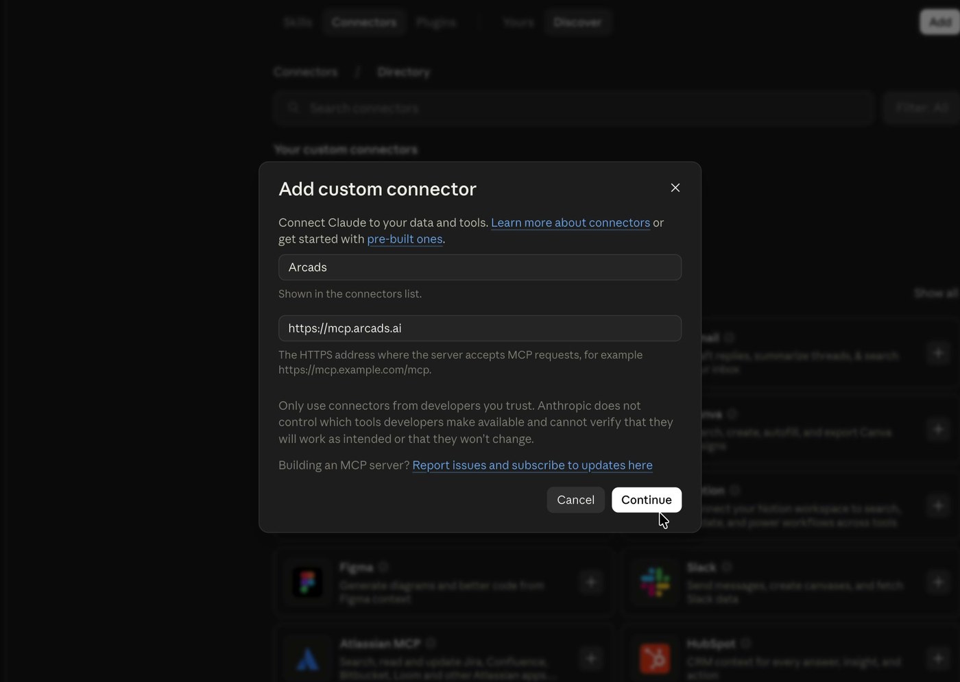Open the Plugins tab
The height and width of the screenshot is (682, 960).
[x=436, y=22]
